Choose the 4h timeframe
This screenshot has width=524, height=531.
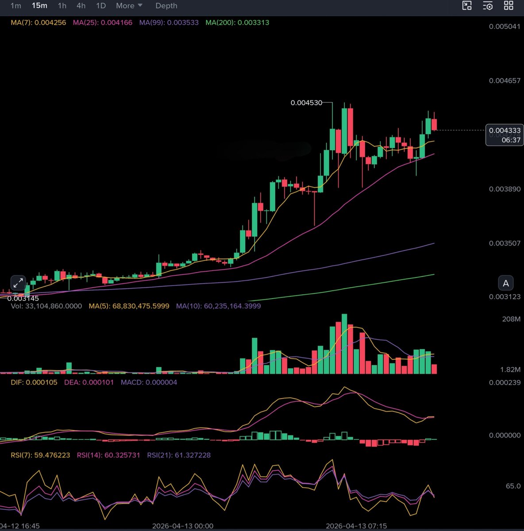click(81, 6)
